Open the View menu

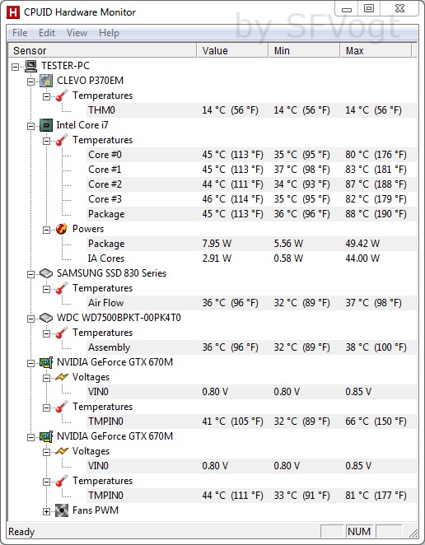pyautogui.click(x=77, y=33)
